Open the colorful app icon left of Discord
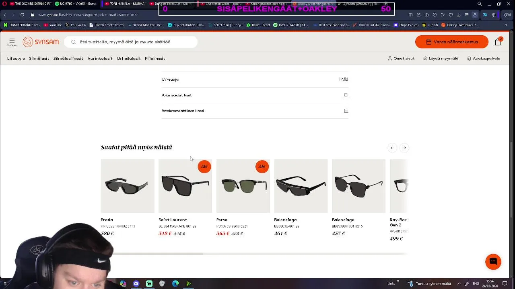The image size is (515, 289). click(x=123, y=283)
